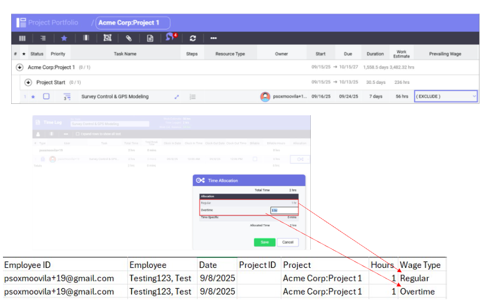
Task: Click the grid view icon in toolbar
Action: [x=22, y=38]
